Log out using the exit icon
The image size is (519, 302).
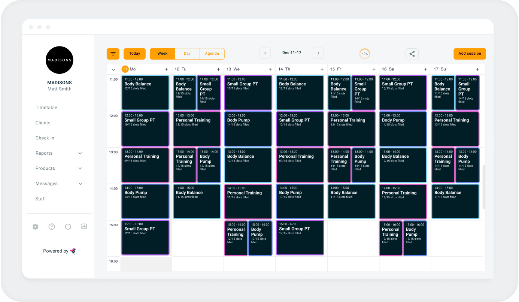[84, 227]
